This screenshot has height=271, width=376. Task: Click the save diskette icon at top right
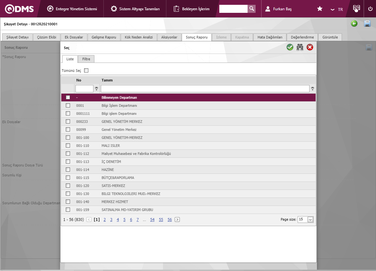[x=367, y=23]
